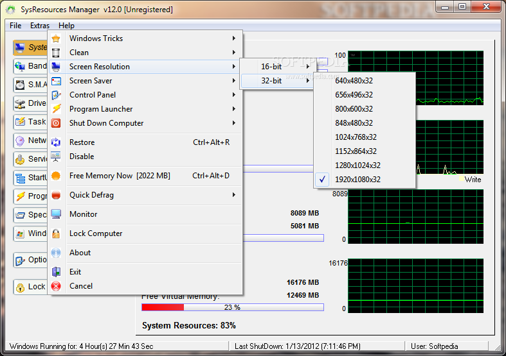Open the Help menu

tap(66, 26)
